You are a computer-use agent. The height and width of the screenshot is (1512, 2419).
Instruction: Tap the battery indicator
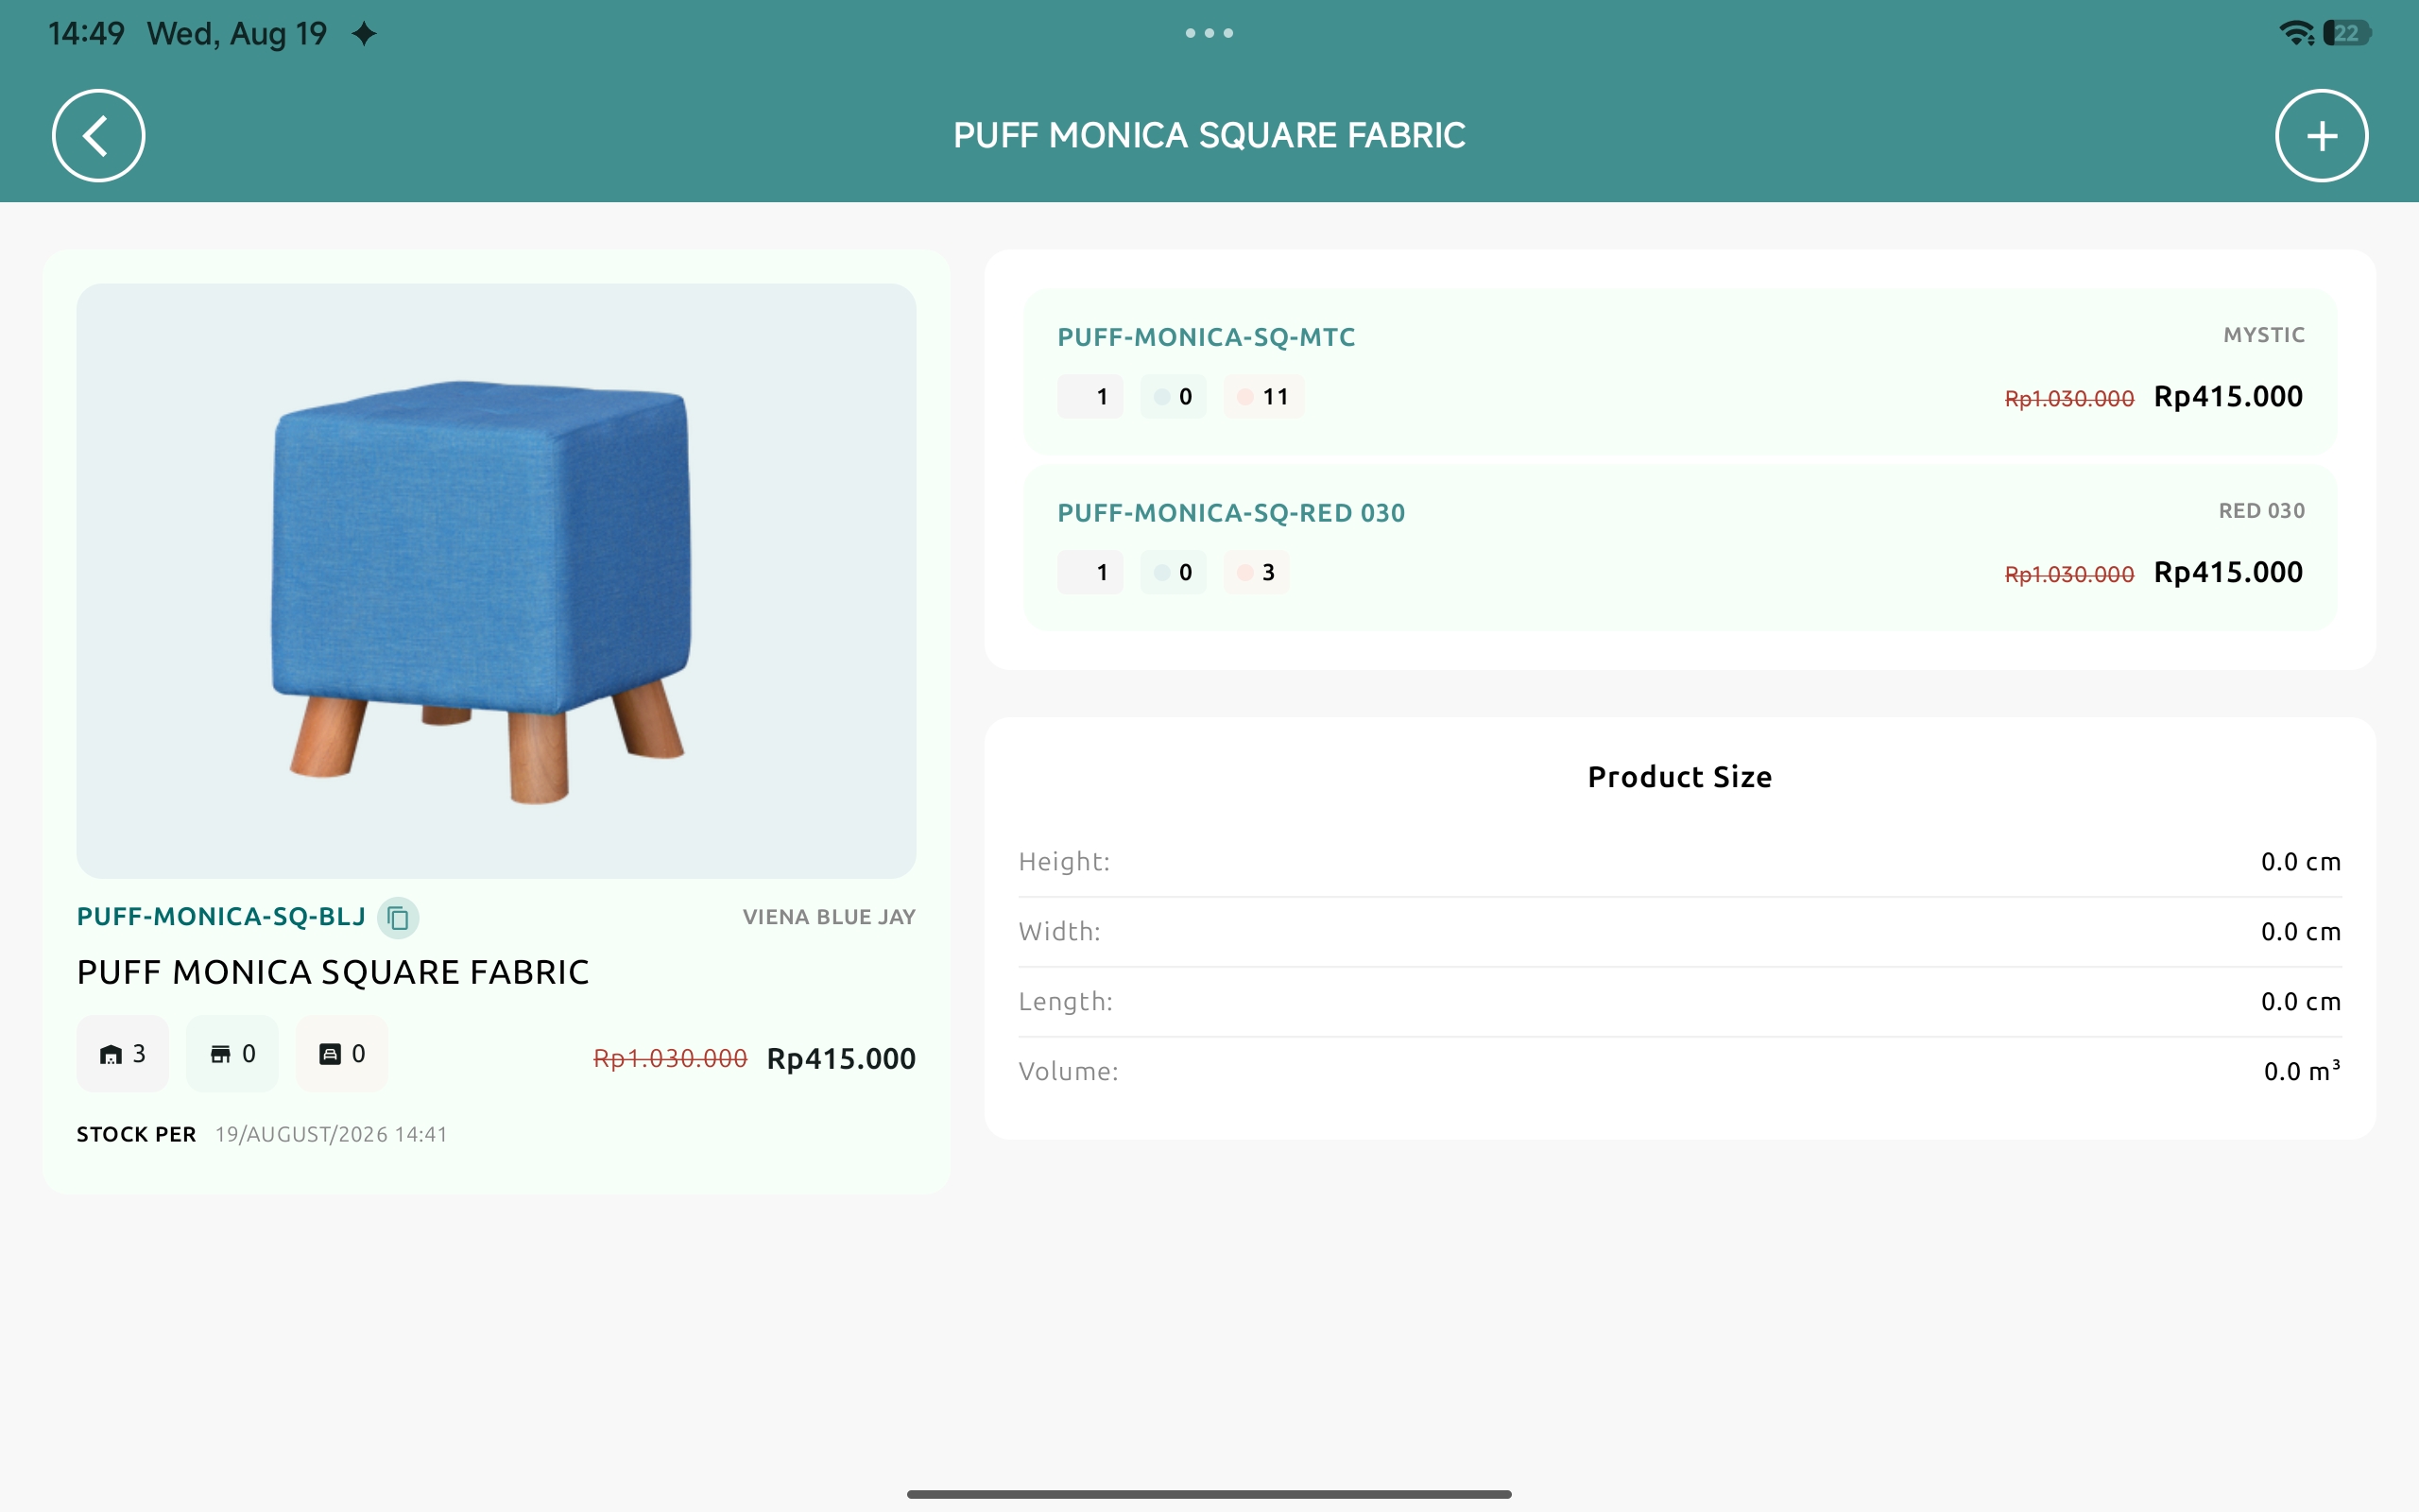click(x=2347, y=33)
